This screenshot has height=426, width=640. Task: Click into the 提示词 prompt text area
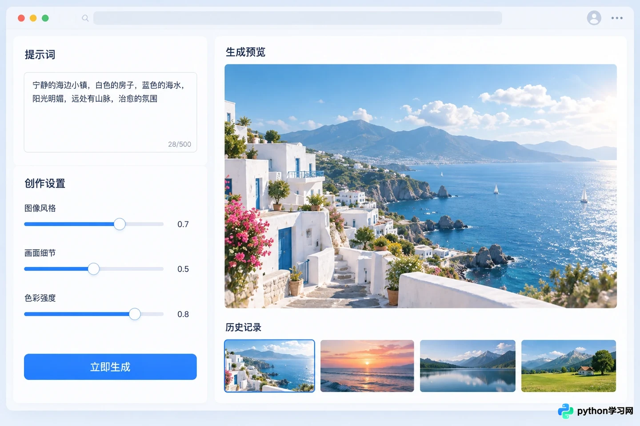[x=110, y=112]
